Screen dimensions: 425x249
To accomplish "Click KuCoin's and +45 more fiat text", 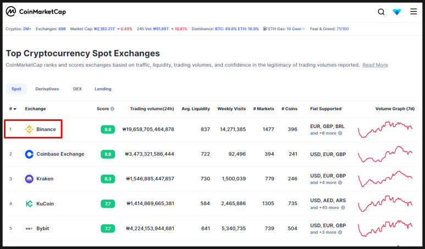I will [324, 208].
